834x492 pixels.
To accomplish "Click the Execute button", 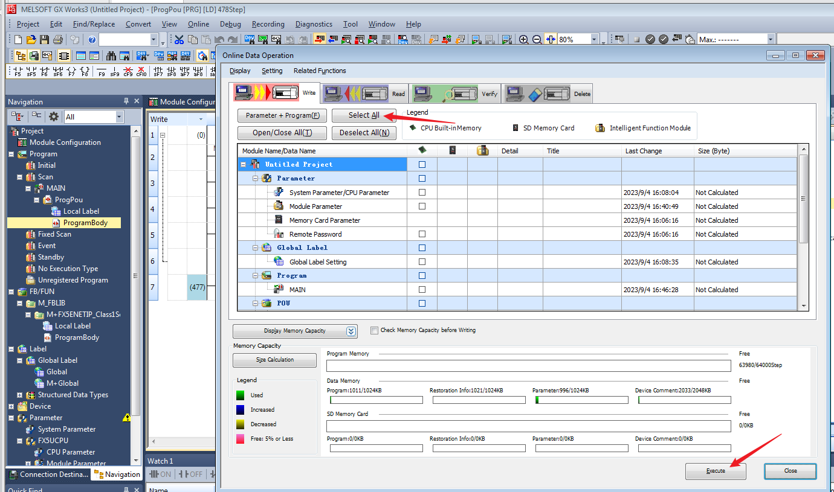I will click(x=716, y=471).
